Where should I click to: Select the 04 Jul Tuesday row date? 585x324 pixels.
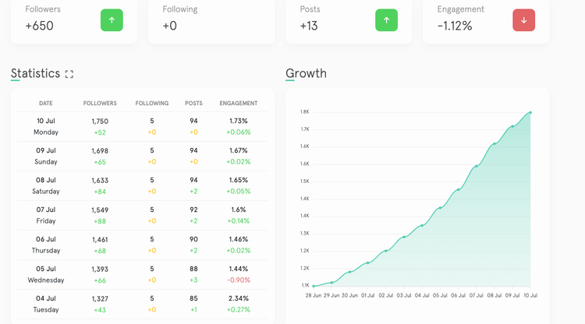[x=46, y=304]
